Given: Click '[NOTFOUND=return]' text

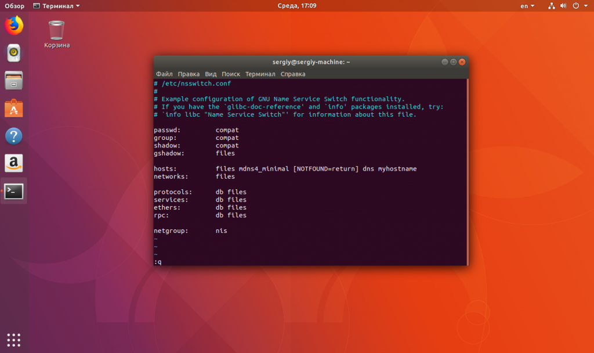Looking at the screenshot, I should (326, 169).
